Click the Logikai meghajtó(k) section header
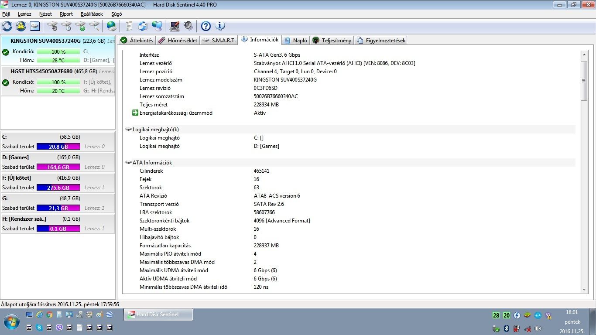The width and height of the screenshot is (596, 335). point(156,130)
